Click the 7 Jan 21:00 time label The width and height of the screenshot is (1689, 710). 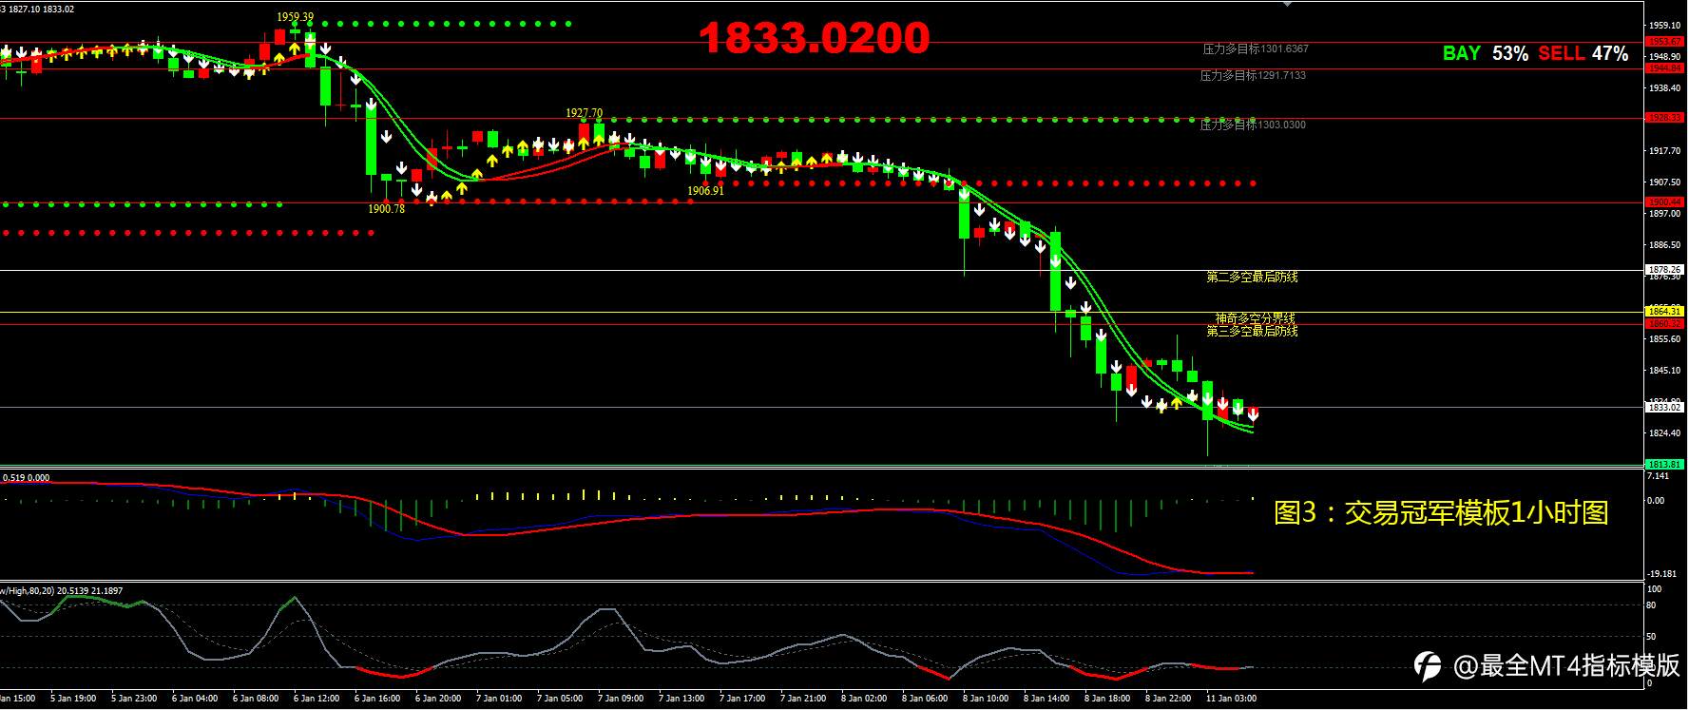pos(803,699)
